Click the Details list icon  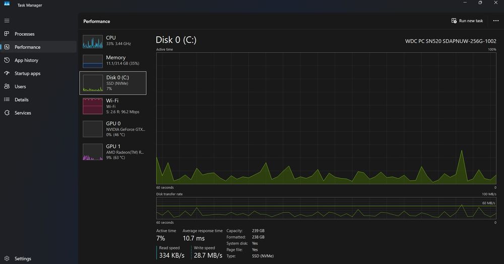coord(7,100)
